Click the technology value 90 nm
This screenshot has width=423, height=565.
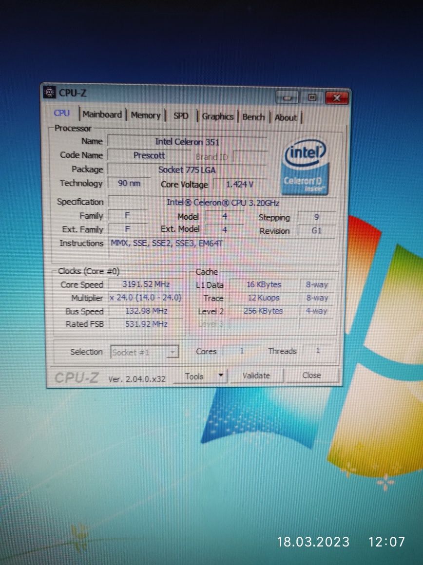pyautogui.click(x=129, y=183)
